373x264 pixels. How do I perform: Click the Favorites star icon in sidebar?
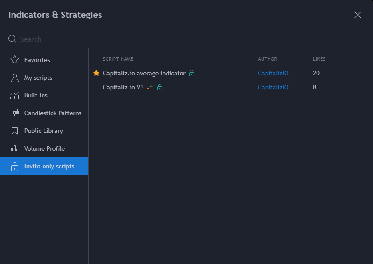[15, 60]
